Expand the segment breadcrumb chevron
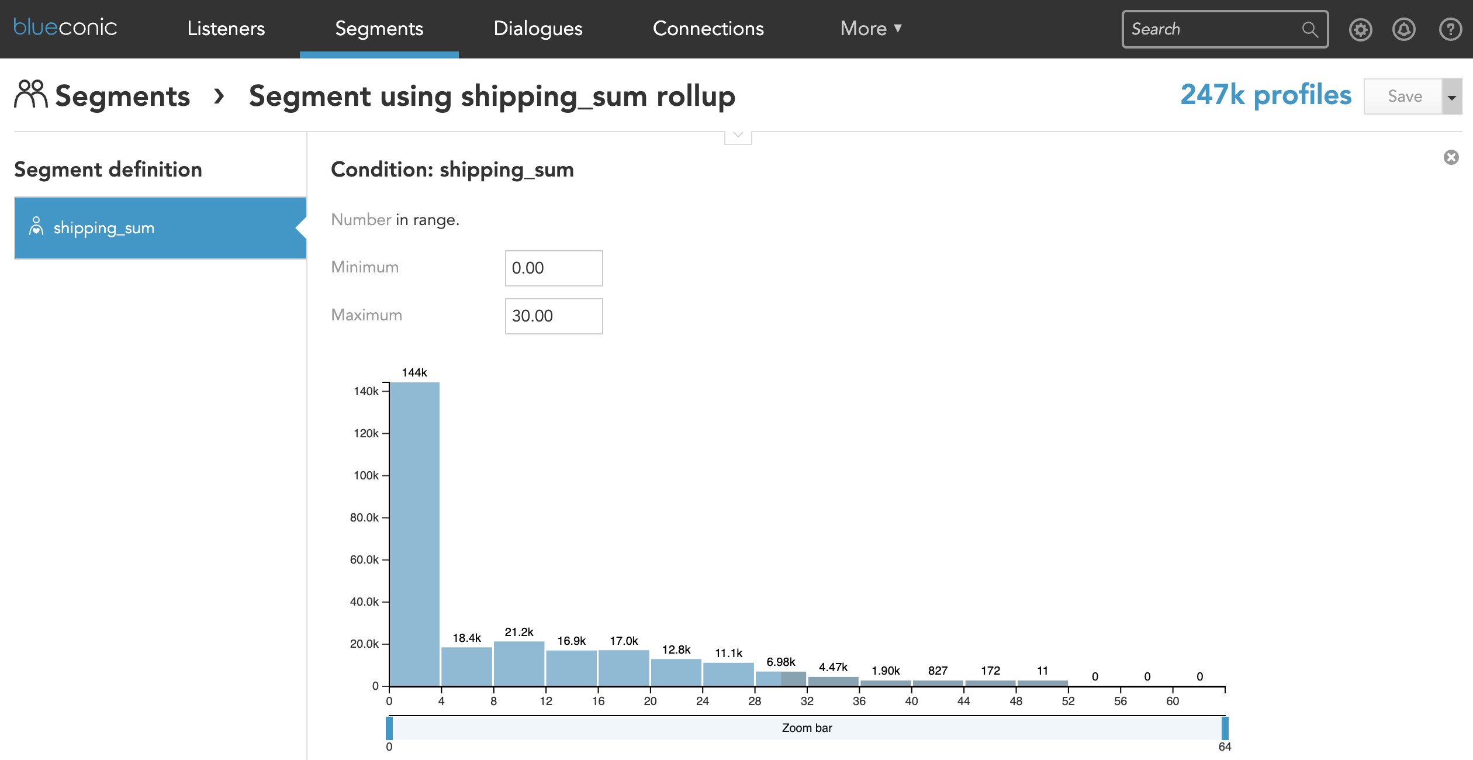 tap(220, 94)
